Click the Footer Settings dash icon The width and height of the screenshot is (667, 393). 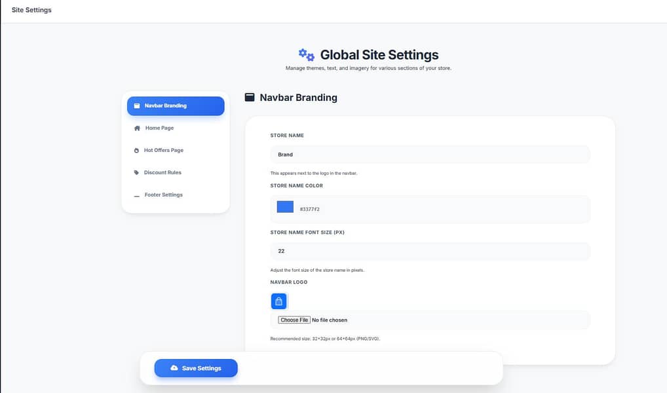[136, 196]
